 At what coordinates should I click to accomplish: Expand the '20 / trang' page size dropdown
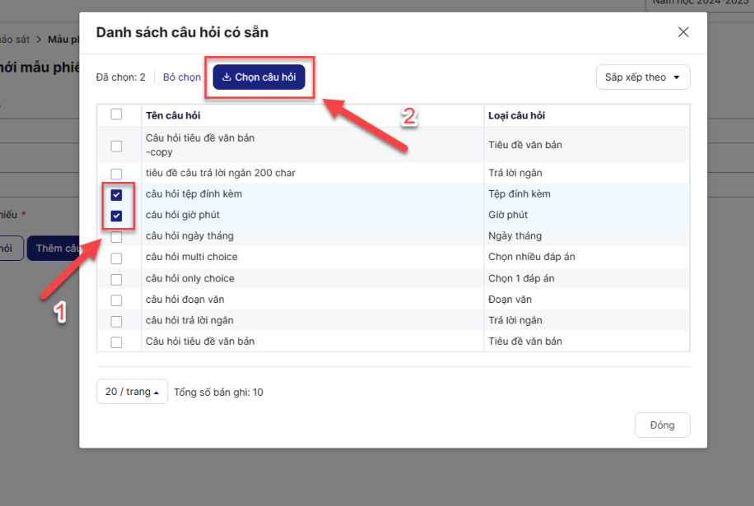pyautogui.click(x=132, y=392)
